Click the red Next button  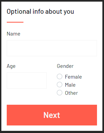click(x=52, y=115)
